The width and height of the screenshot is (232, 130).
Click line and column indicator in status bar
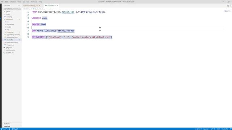[x=198, y=129]
